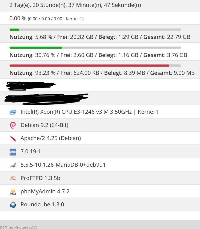Click the Apache feather icon
The width and height of the screenshot is (200, 229).
point(13,138)
